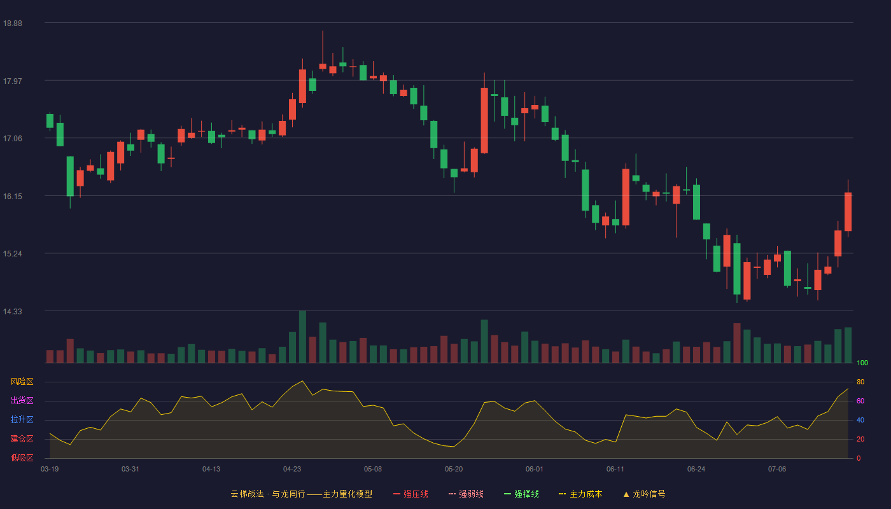Click the 03-31 date label
The width and height of the screenshot is (891, 509).
click(x=130, y=469)
